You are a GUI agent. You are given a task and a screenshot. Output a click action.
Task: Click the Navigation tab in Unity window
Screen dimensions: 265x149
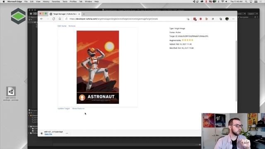tap(243, 17)
